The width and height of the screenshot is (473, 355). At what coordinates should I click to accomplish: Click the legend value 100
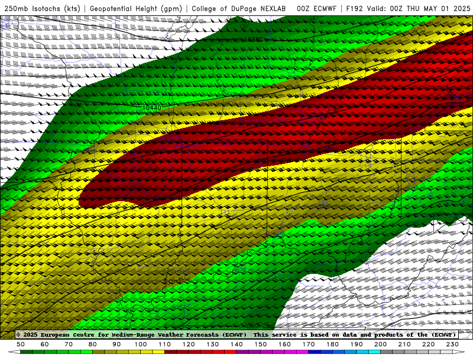(x=141, y=344)
